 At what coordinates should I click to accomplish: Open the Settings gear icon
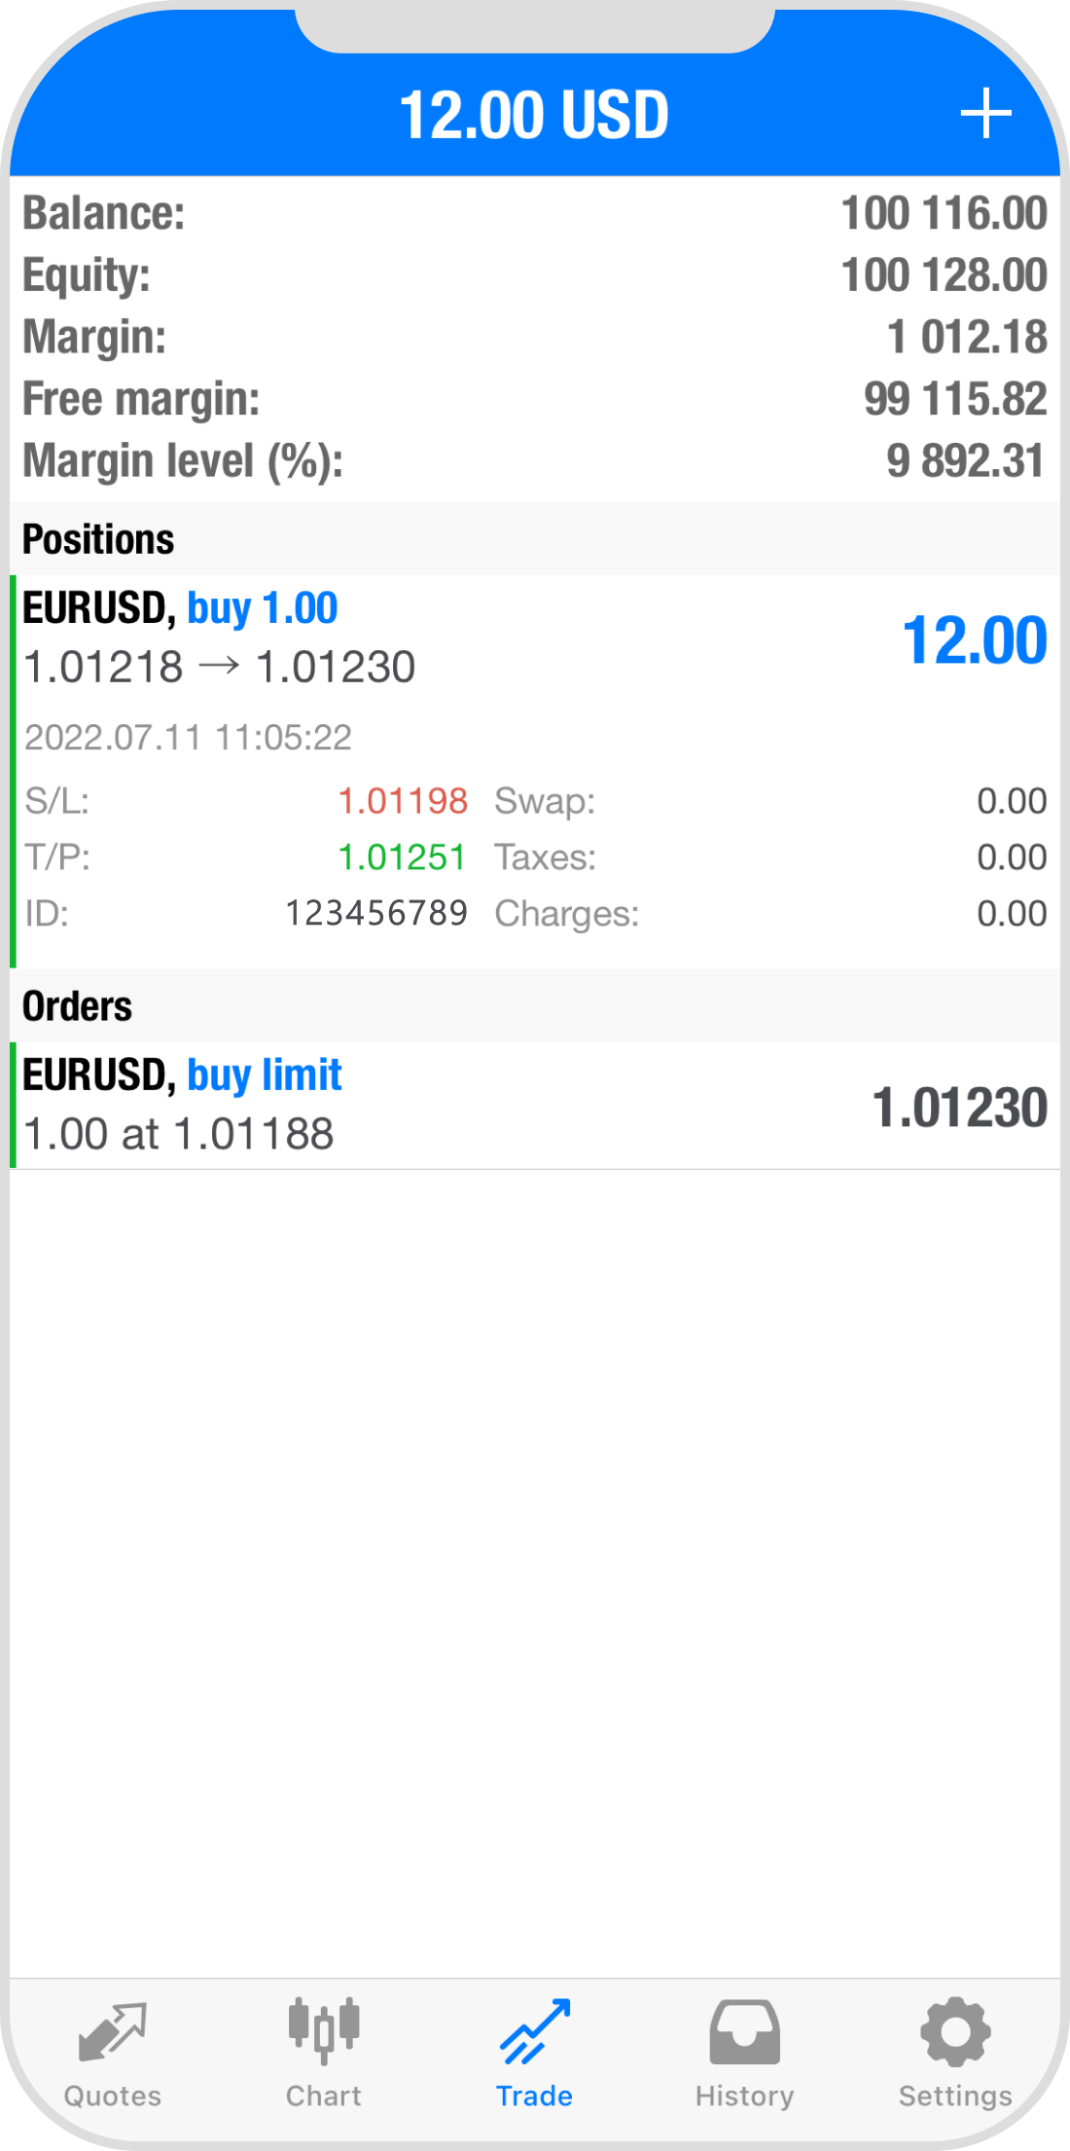[955, 2032]
